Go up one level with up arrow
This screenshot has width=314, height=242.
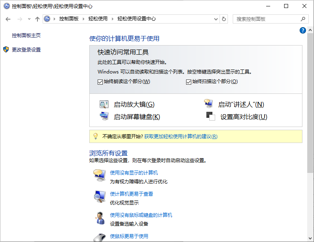[x=37, y=19]
